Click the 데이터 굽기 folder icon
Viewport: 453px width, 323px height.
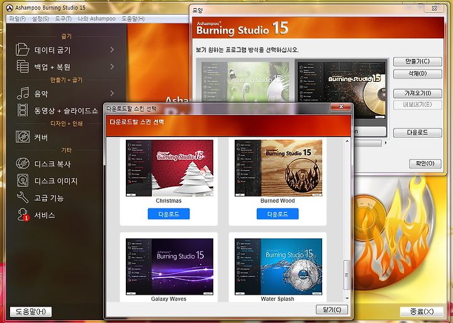point(23,50)
